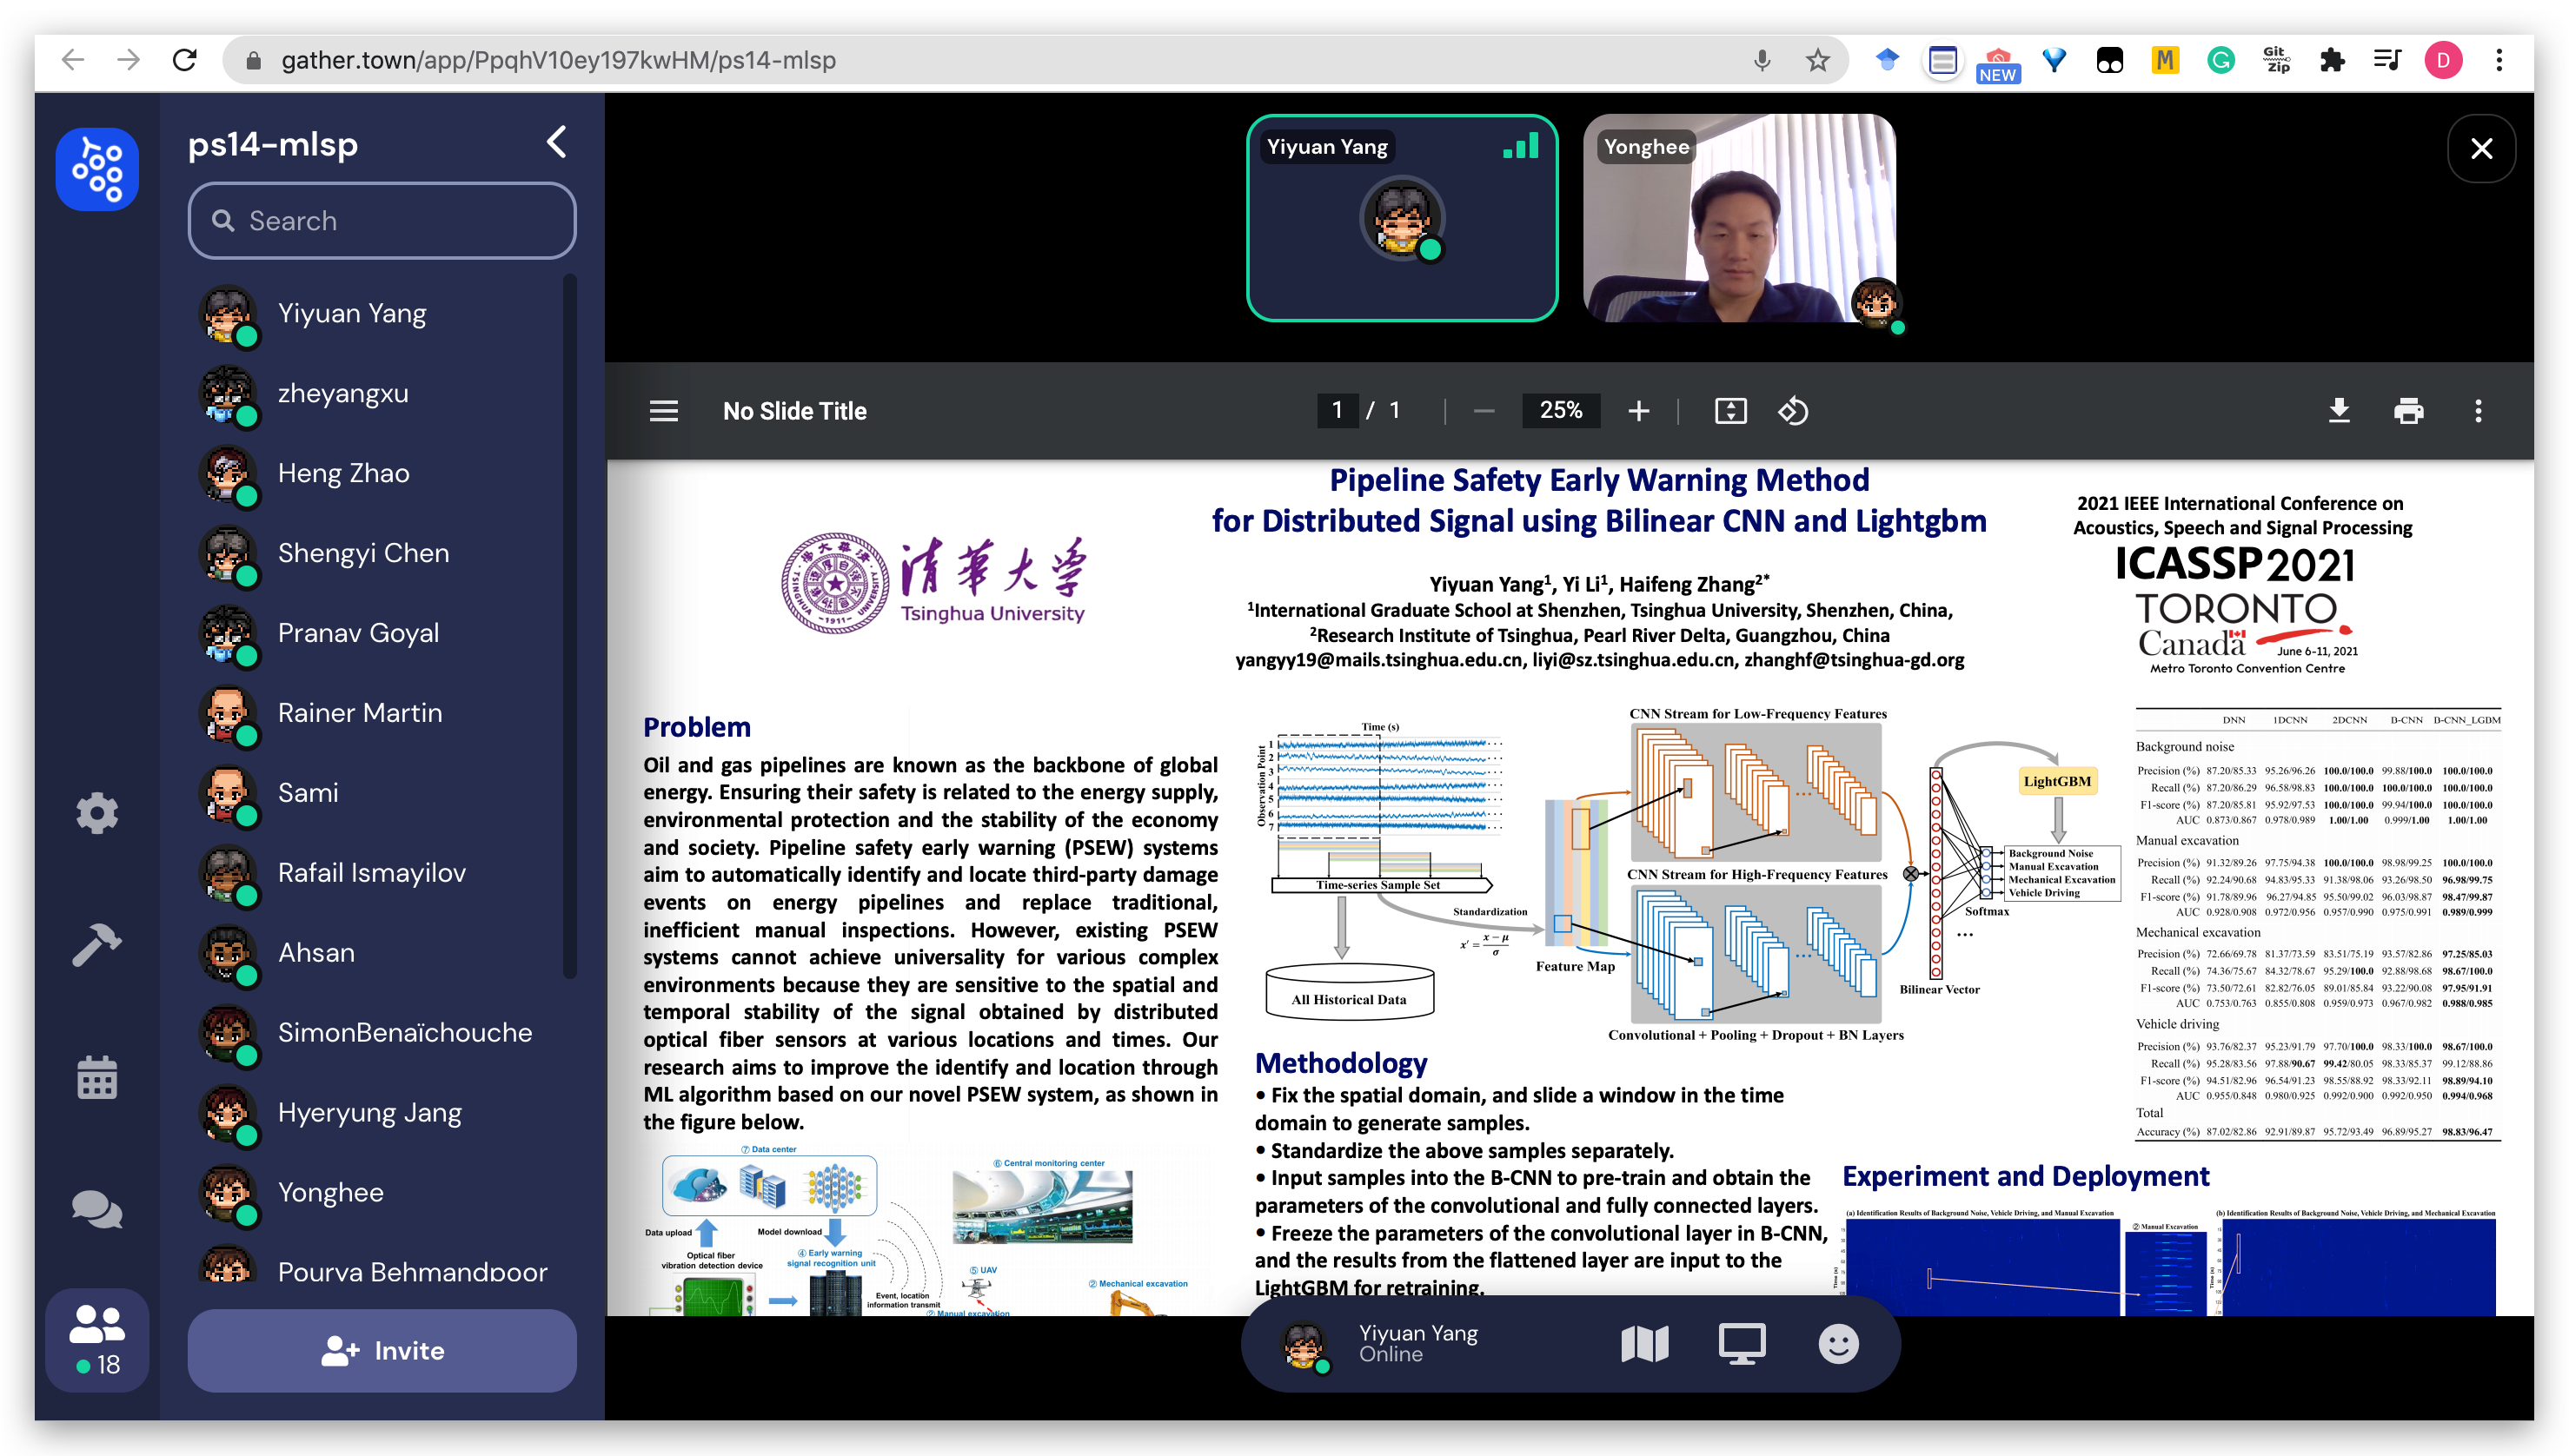This screenshot has width=2569, height=1456.
Task: Open Chrome three-dot menu
Action: tap(2499, 60)
